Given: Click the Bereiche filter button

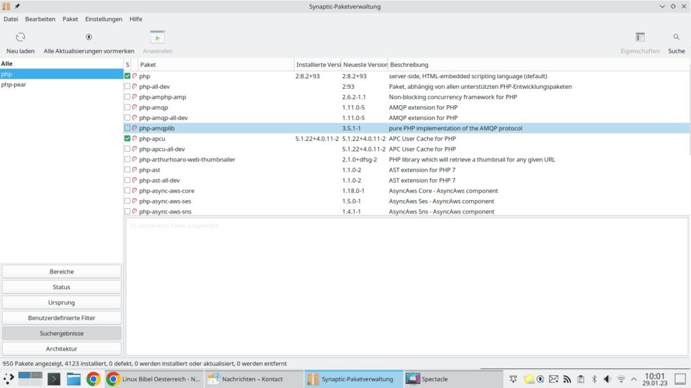Looking at the screenshot, I should [x=61, y=271].
